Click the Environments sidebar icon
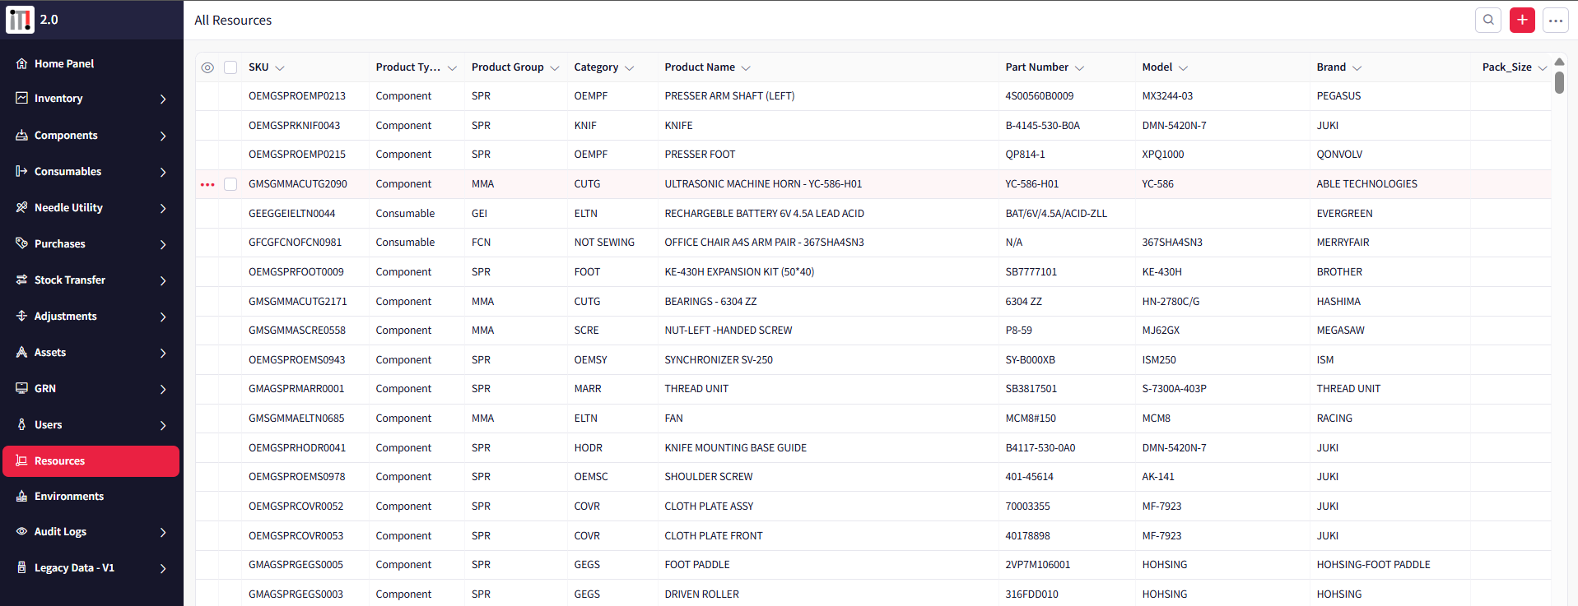The height and width of the screenshot is (606, 1578). [x=21, y=496]
